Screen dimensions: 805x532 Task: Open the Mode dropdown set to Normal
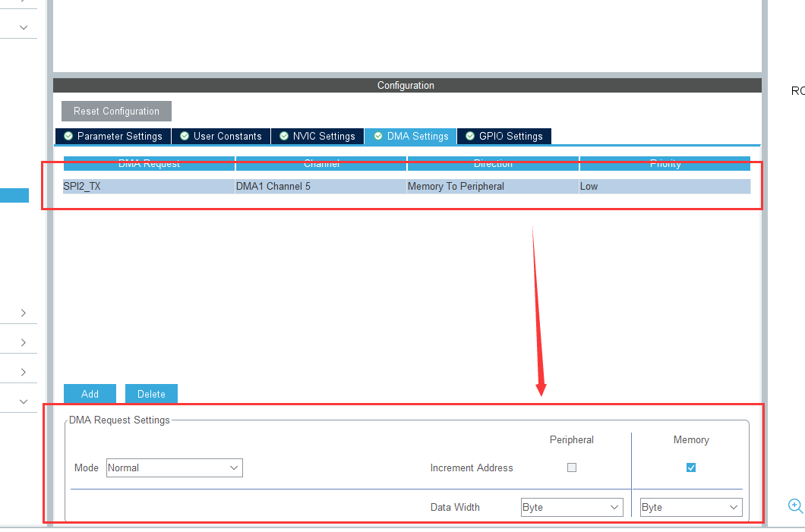175,468
